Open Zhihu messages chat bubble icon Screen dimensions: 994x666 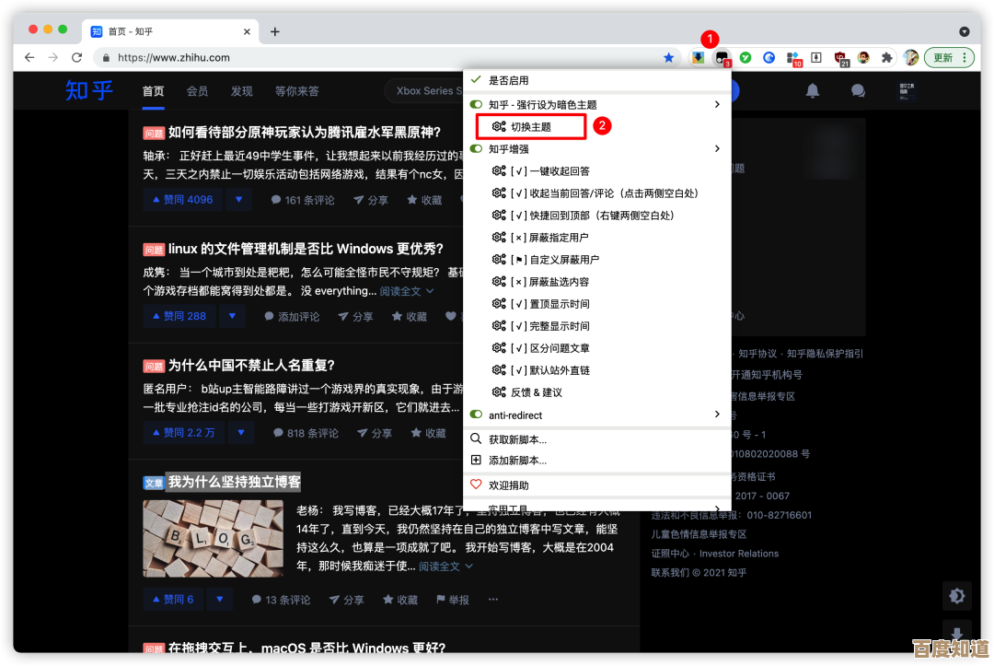[858, 90]
